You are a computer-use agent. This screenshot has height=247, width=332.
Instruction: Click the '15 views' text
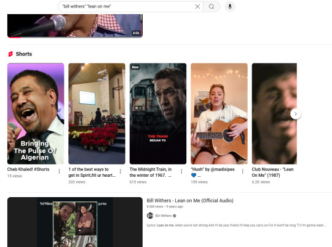tap(15, 176)
